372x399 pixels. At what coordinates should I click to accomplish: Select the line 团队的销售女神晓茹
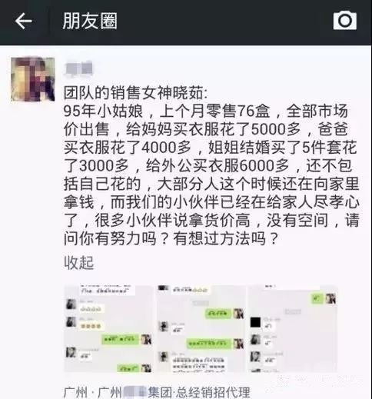click(x=136, y=93)
